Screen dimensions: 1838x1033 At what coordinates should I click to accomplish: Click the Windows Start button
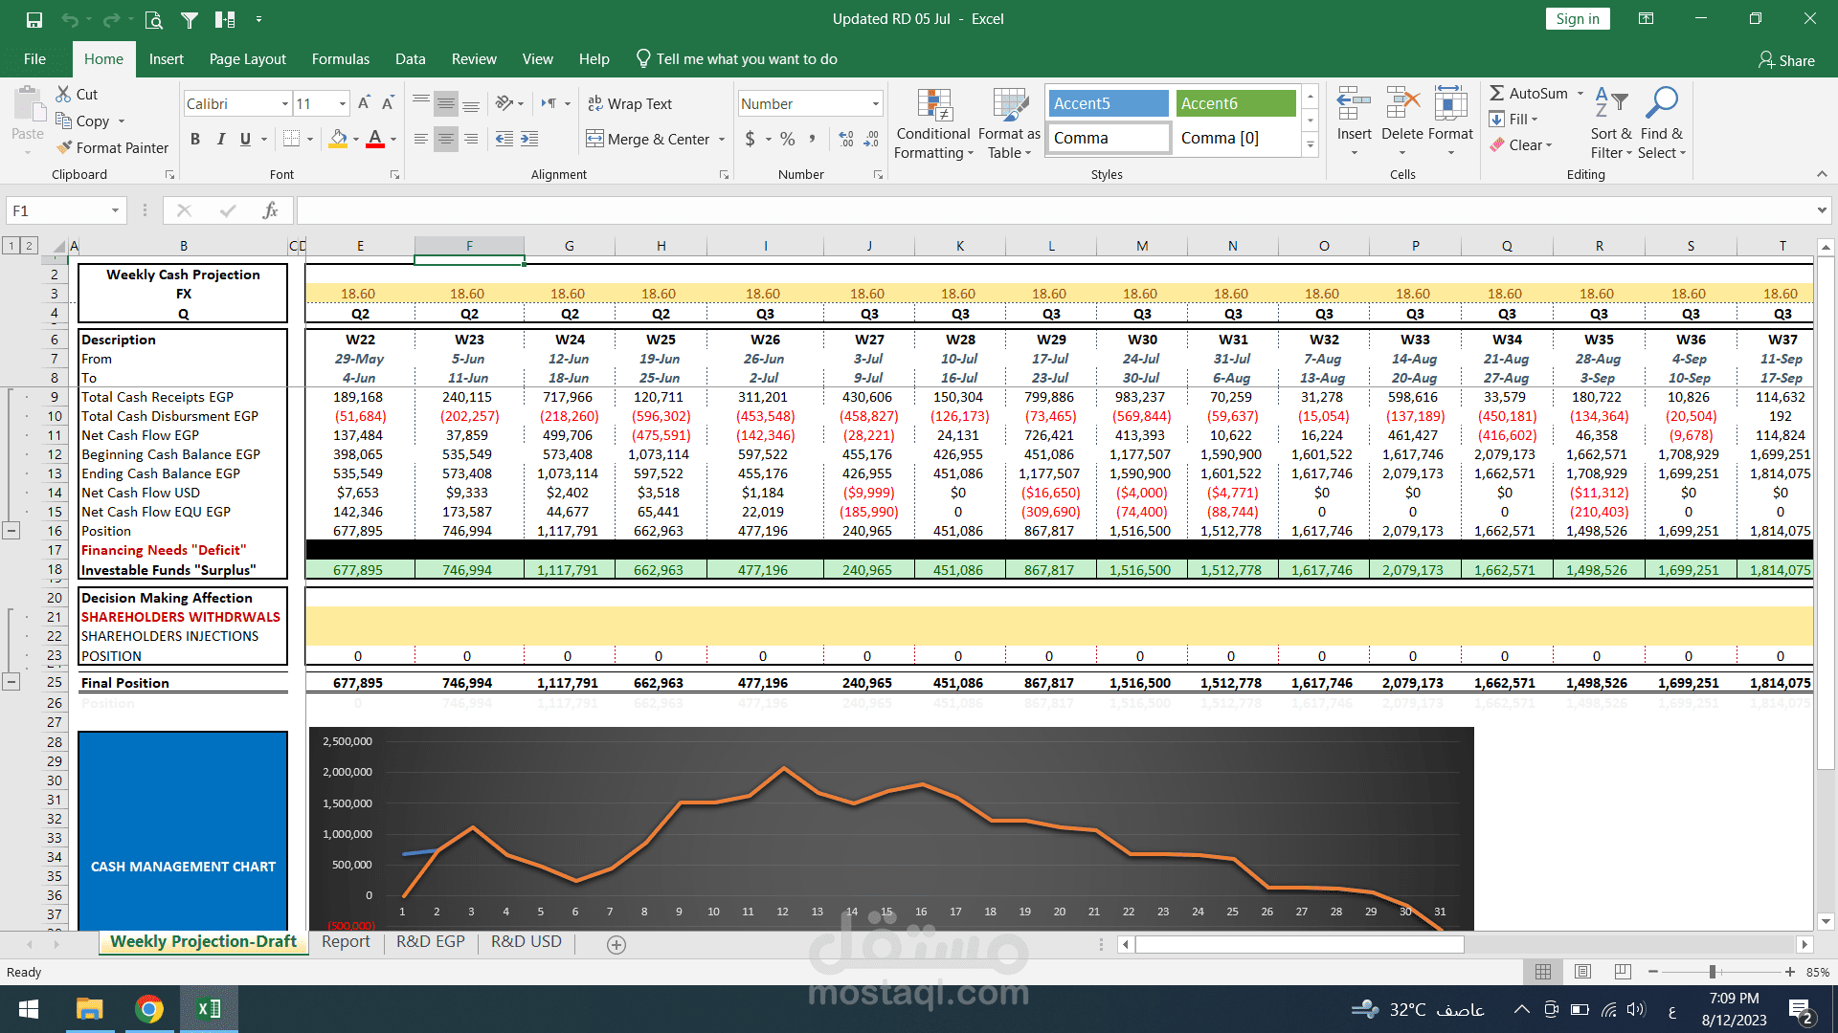coord(29,1009)
